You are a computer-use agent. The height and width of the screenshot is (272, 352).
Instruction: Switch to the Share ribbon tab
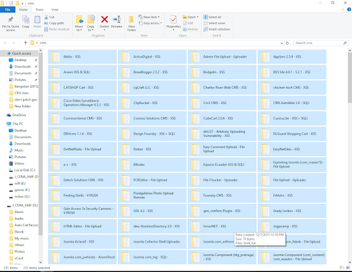tap(39, 9)
